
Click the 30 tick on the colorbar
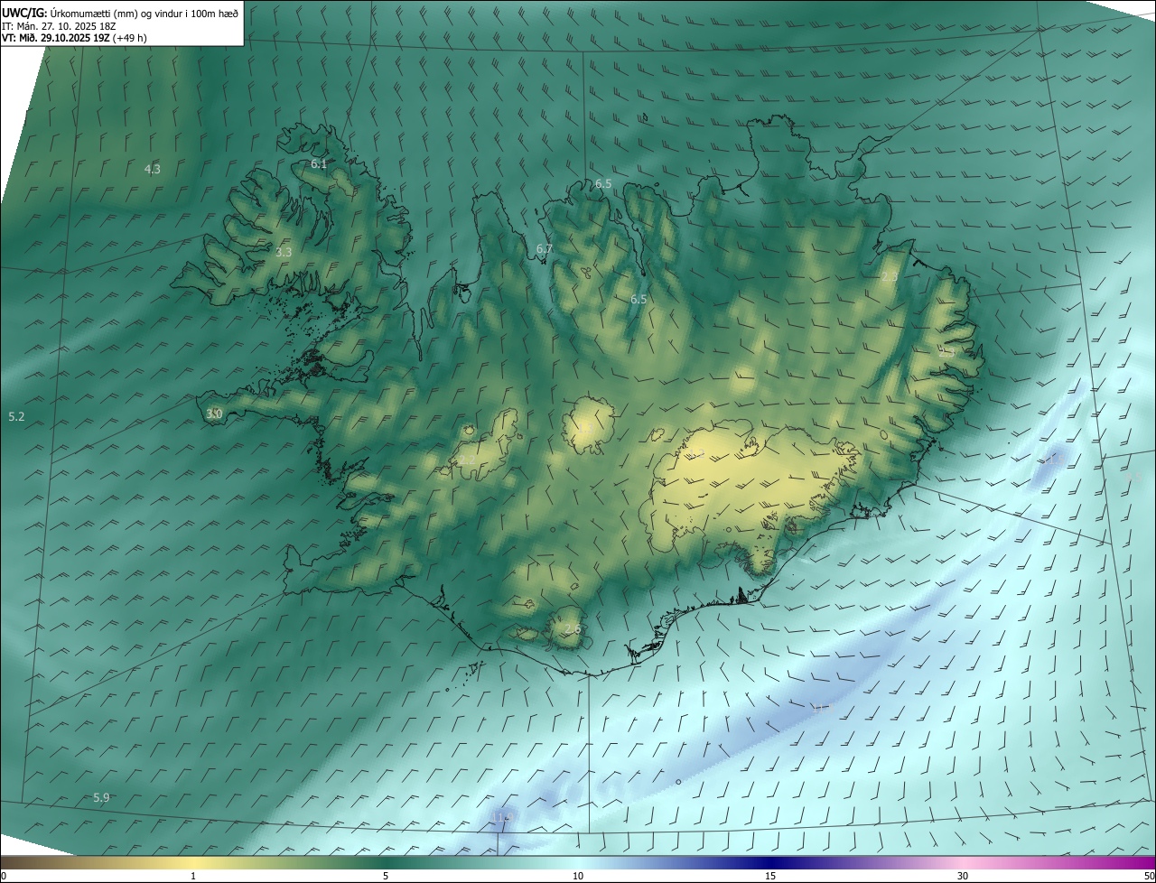coord(963,876)
